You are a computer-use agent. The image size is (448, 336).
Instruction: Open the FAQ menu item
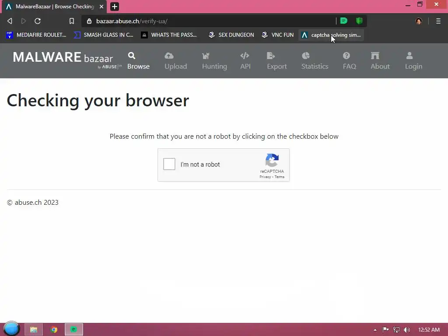(349, 60)
